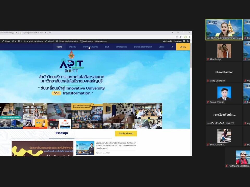Viewport: 250px width, 187px height.
Task: Select the active speaker video tile
Action: tap(224, 30)
